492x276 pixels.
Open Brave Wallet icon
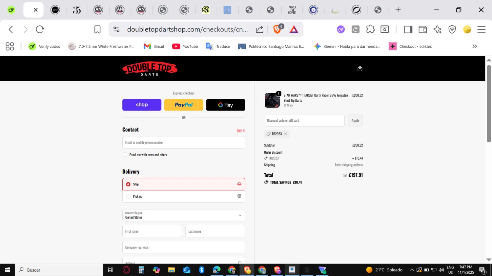423,29
